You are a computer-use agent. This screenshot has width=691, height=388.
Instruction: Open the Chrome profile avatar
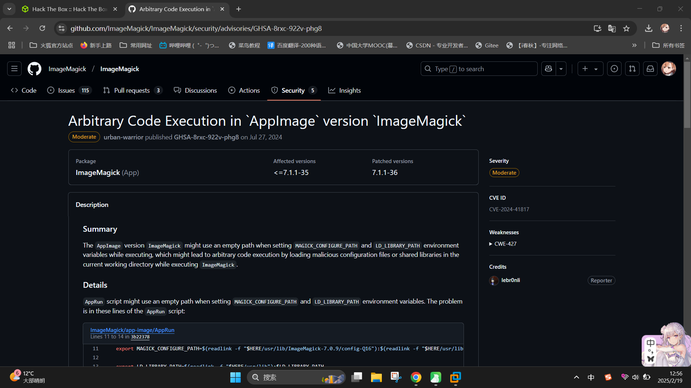pos(665,28)
